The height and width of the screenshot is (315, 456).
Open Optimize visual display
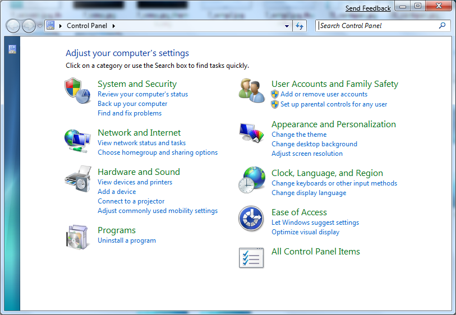click(305, 232)
